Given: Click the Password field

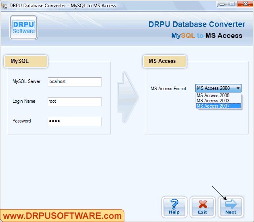Looking at the screenshot, I should coord(75,121).
